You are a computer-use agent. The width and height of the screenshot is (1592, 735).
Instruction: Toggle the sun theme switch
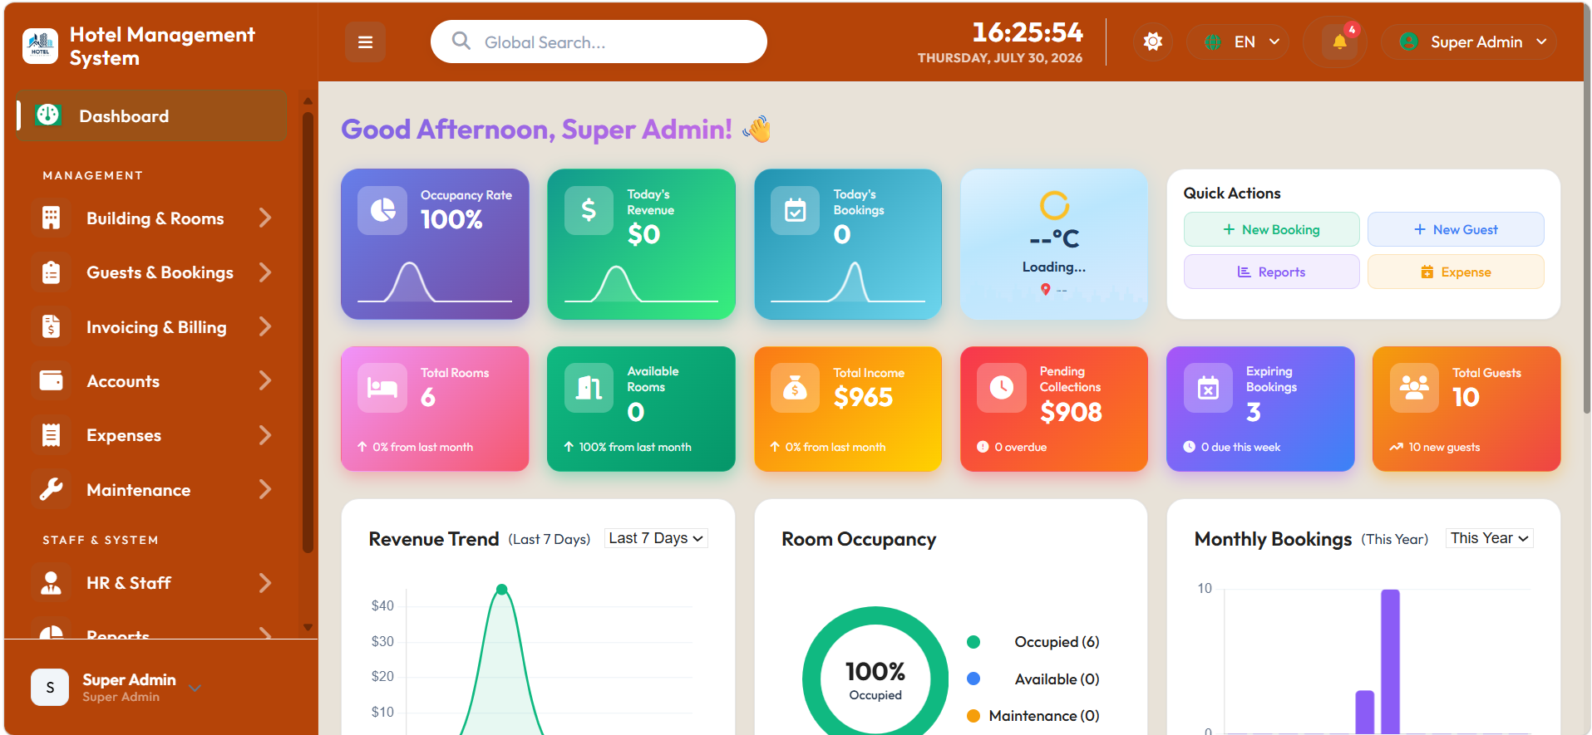point(1152,42)
